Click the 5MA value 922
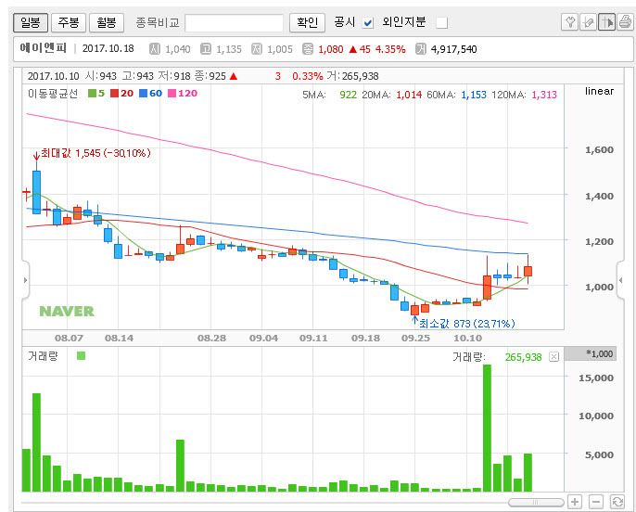The height and width of the screenshot is (512, 636). (x=348, y=95)
